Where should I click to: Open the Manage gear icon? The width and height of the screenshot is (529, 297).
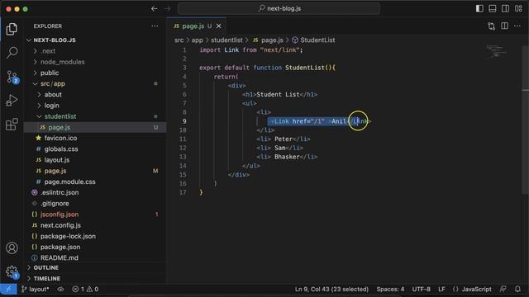click(x=12, y=271)
